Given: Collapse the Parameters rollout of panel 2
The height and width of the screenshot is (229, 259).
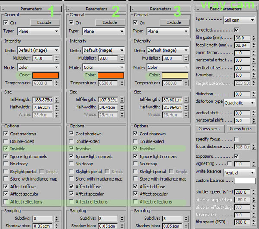Looking at the screenshot, I should tap(95, 9).
